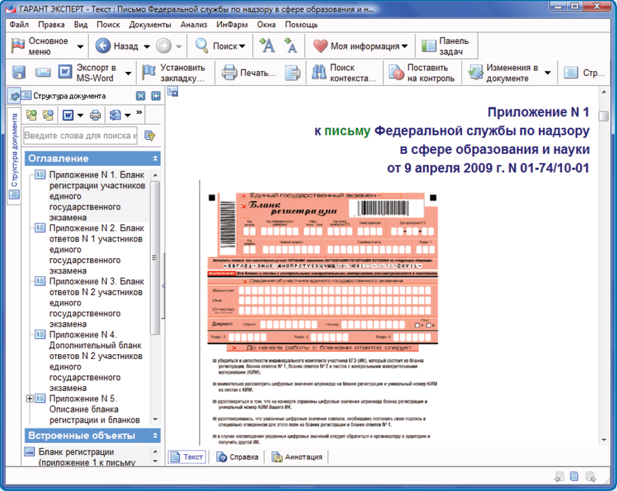Open the Экспорт в MS-Word dropdown arrow

click(x=128, y=73)
